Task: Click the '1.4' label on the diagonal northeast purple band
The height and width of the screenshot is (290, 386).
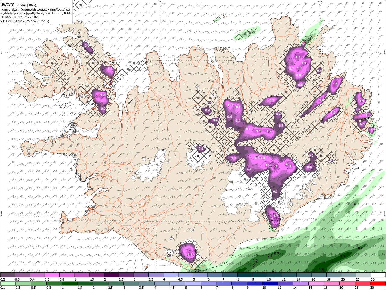Action: (x=322, y=100)
